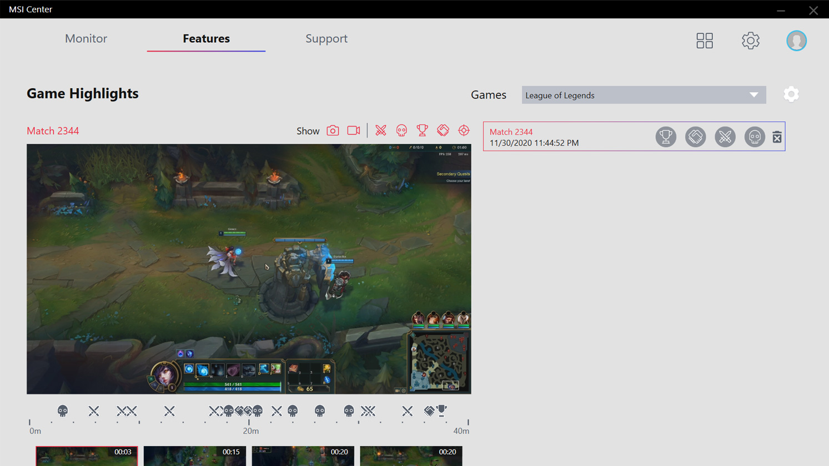Click the gray trophy badge on the Match 2344 entry
Screen dimensions: 829x466
(666, 137)
